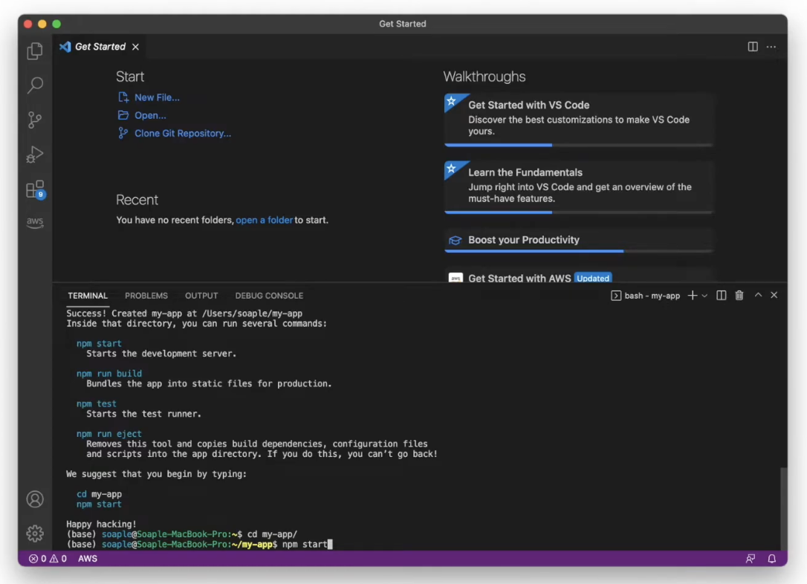
Task: Switch to the DEBUG CONSOLE tab
Action: click(269, 296)
